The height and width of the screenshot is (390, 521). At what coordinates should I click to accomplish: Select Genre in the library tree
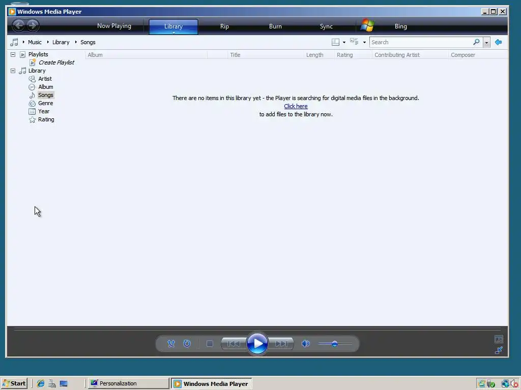[45, 103]
